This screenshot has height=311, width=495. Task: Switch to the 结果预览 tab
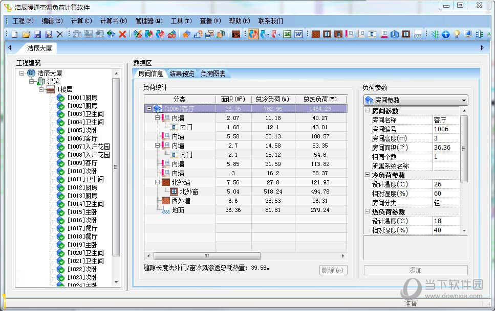[x=182, y=74]
